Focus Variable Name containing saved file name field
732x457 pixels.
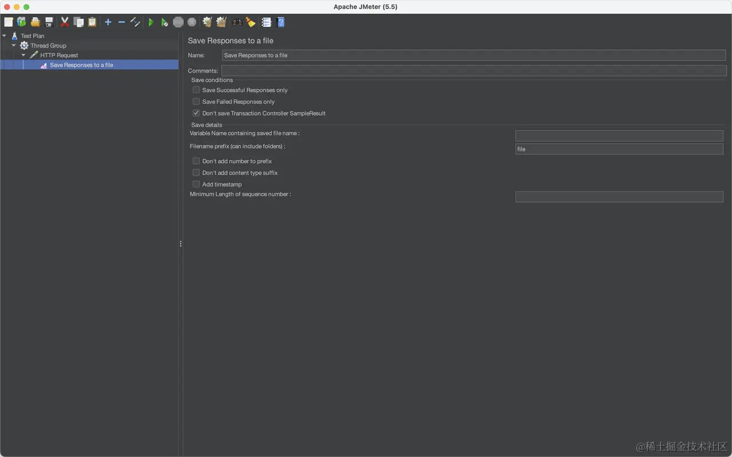click(x=619, y=136)
